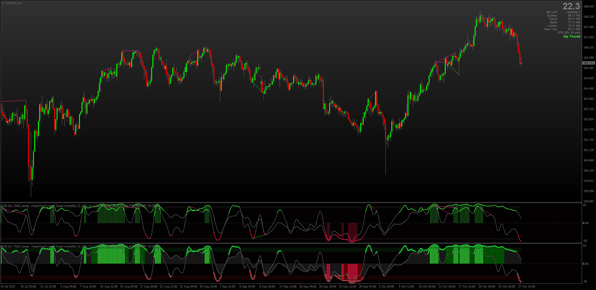Click the 165.990 price scale label
Viewport: 596px width, 290px height.
click(589, 58)
